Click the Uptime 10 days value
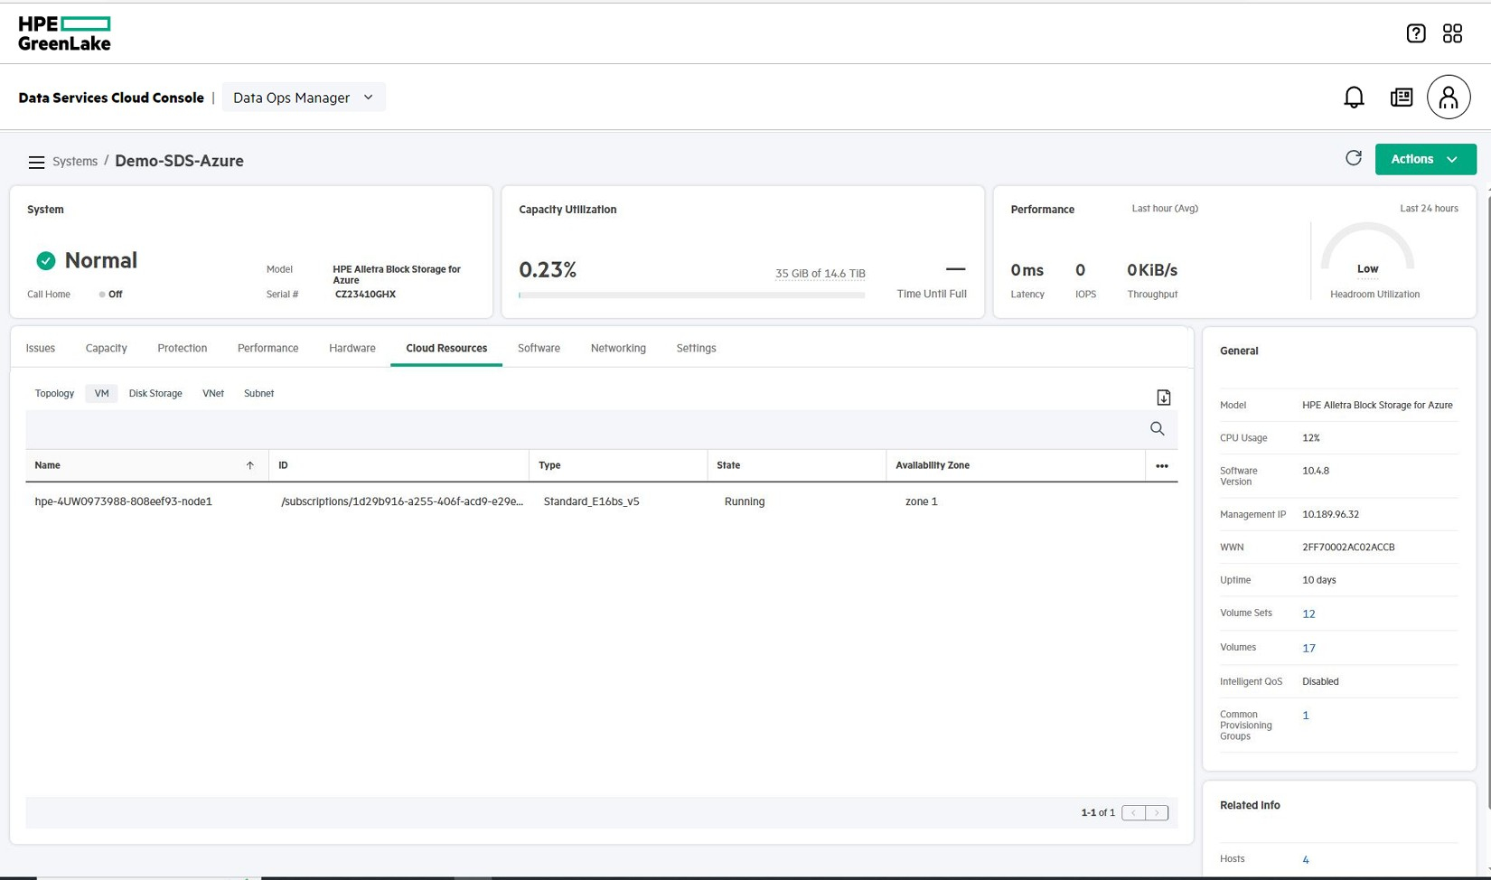The image size is (1491, 880). click(x=1319, y=580)
